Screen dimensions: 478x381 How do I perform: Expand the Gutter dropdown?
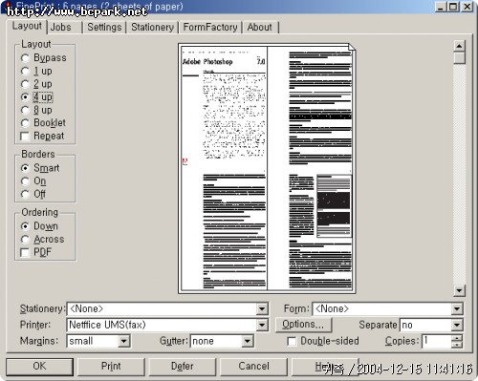pos(248,341)
